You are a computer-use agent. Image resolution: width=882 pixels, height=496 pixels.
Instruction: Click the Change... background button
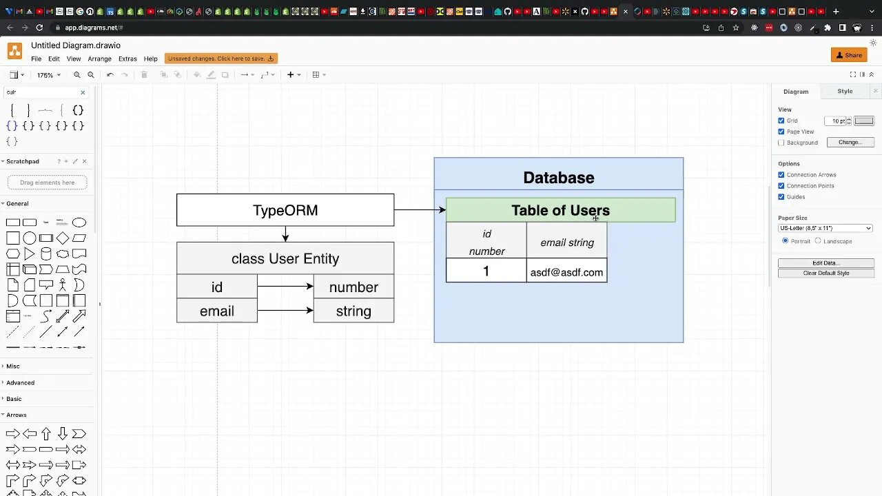tap(850, 143)
